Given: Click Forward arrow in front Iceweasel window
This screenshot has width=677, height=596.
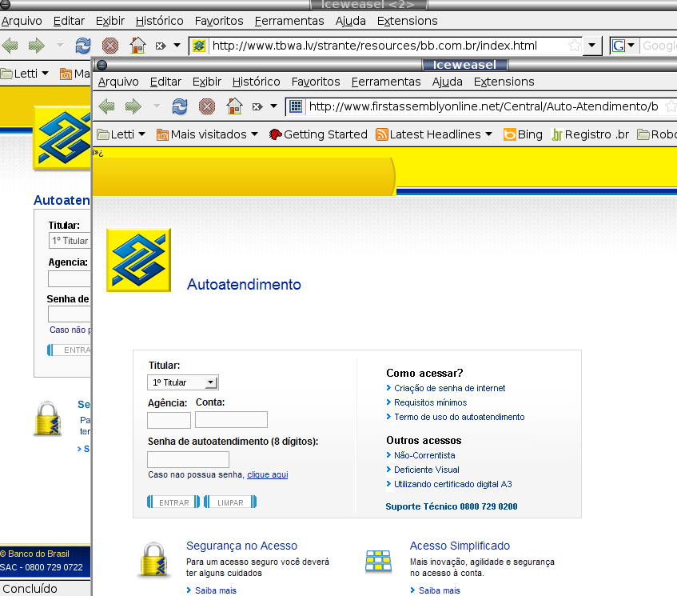Looking at the screenshot, I should pyautogui.click(x=133, y=106).
